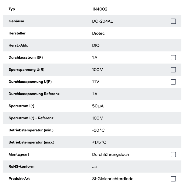This screenshot has width=183, height=182.
Task: Click the +175 °C maximum temperature value
Action: 99,142
